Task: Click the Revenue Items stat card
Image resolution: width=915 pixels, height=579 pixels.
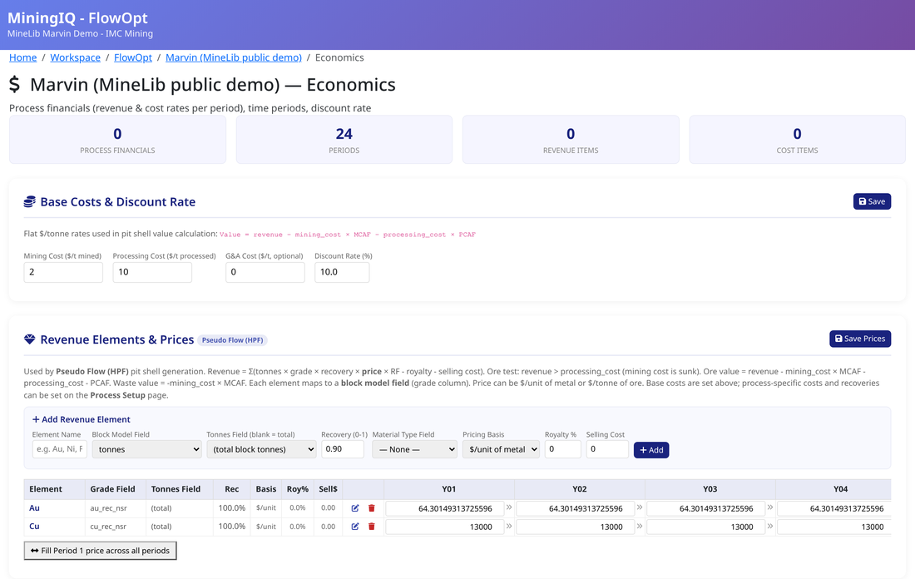Action: pyautogui.click(x=571, y=140)
